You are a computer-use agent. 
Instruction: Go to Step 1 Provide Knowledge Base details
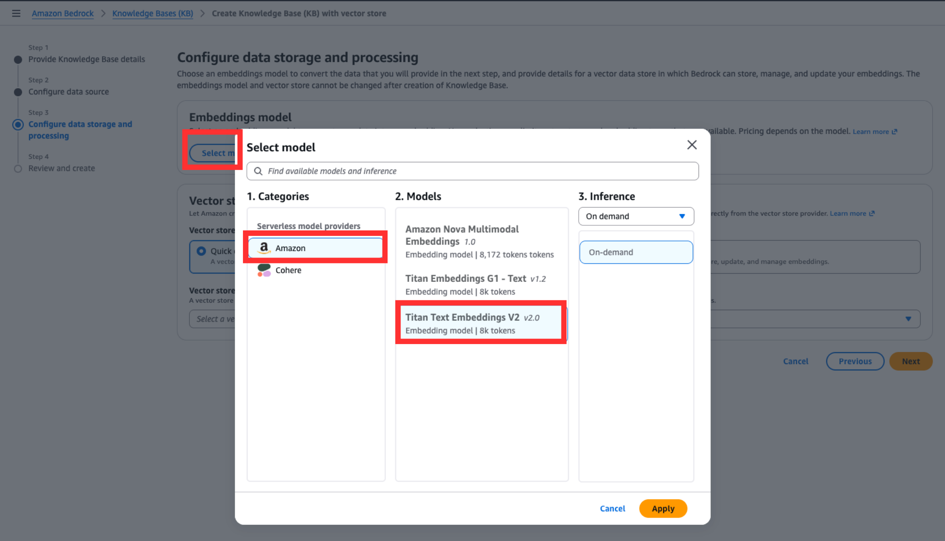point(86,59)
